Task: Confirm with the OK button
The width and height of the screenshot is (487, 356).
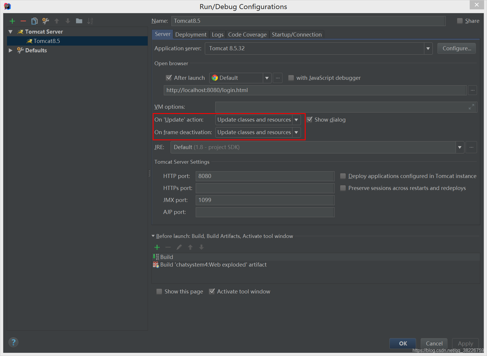Action: point(403,343)
